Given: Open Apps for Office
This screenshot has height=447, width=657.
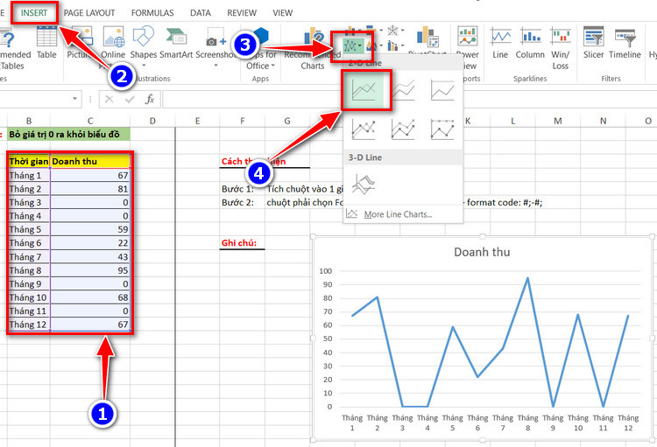Looking at the screenshot, I should pyautogui.click(x=261, y=48).
